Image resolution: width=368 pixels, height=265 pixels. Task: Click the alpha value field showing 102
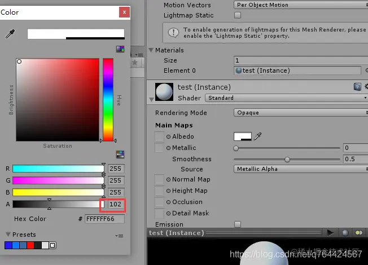116,204
